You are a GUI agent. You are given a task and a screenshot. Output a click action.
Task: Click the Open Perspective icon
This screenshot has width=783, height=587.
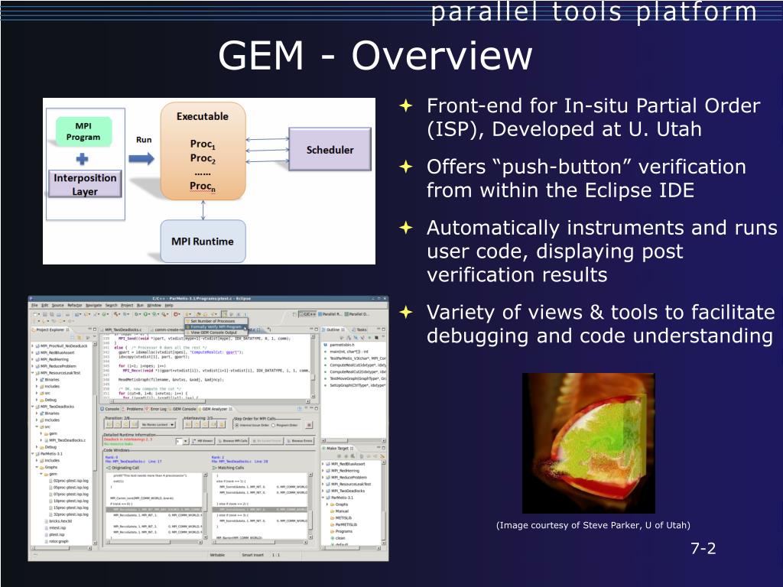(x=294, y=314)
